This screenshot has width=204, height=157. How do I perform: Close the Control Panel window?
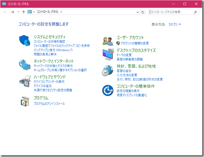pyautogui.click(x=196, y=4)
